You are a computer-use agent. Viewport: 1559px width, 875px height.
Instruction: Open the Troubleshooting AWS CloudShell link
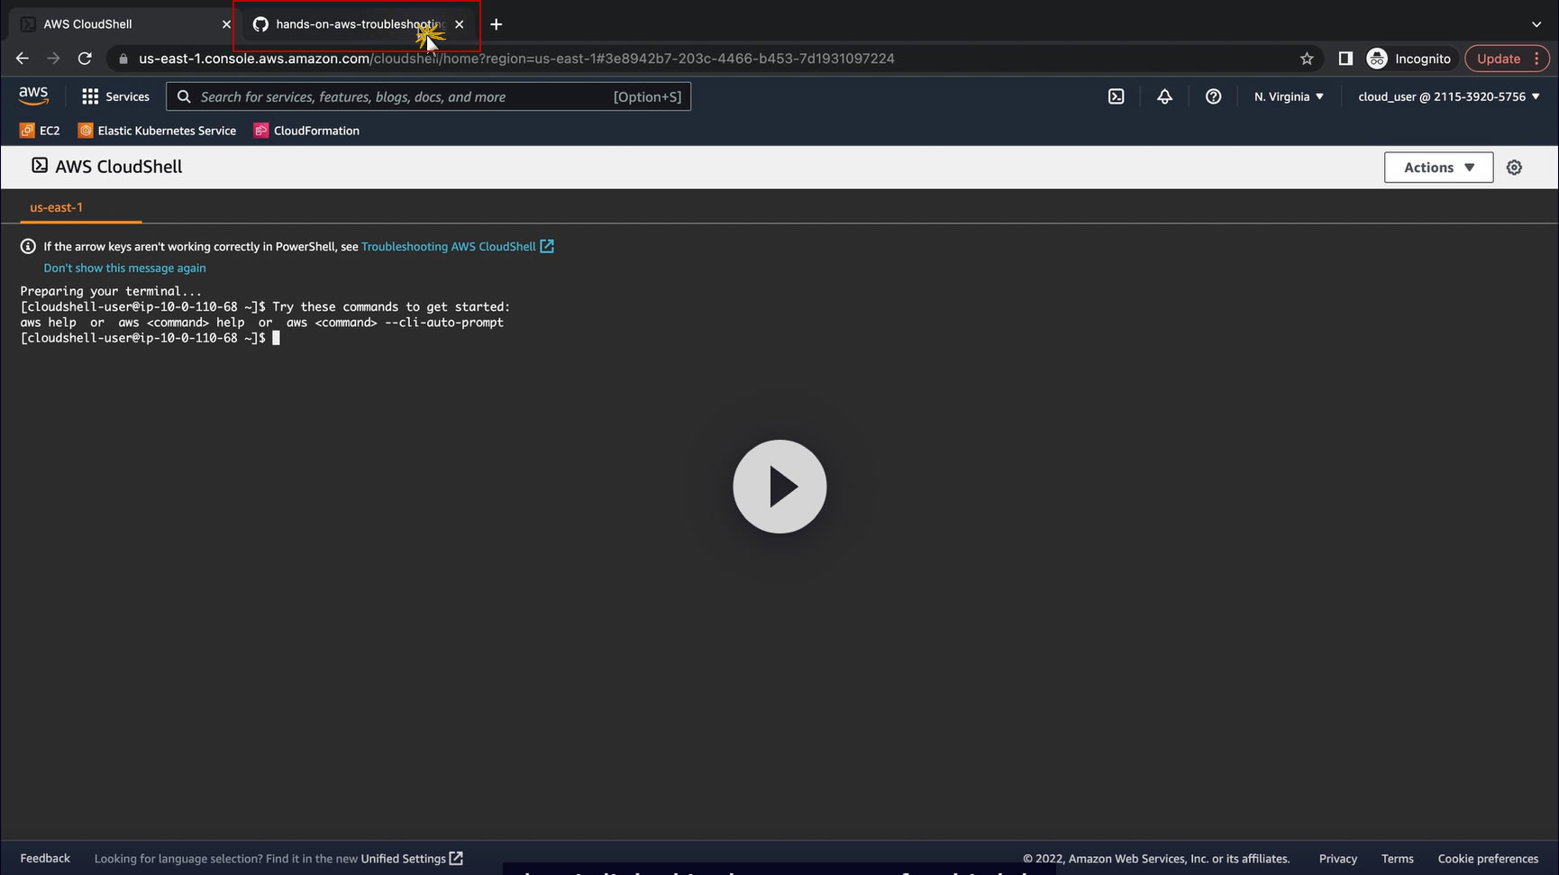[458, 246]
